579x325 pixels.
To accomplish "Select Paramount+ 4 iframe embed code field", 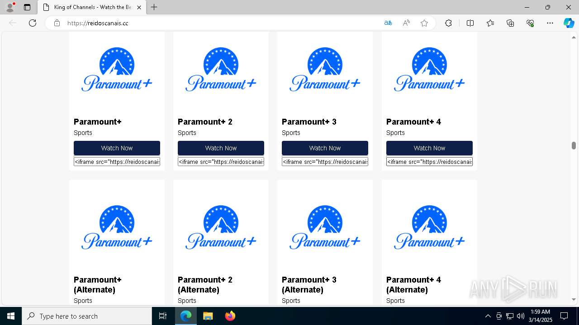I will (x=429, y=162).
